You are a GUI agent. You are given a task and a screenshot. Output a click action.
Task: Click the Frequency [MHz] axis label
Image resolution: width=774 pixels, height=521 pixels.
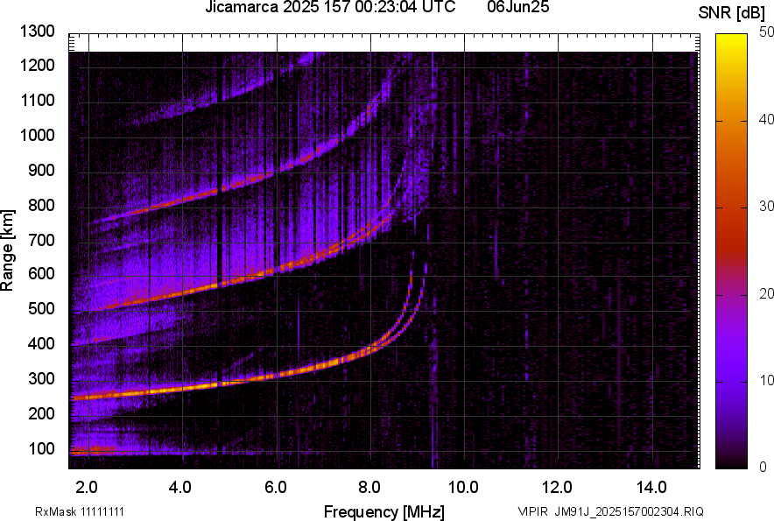tap(384, 511)
